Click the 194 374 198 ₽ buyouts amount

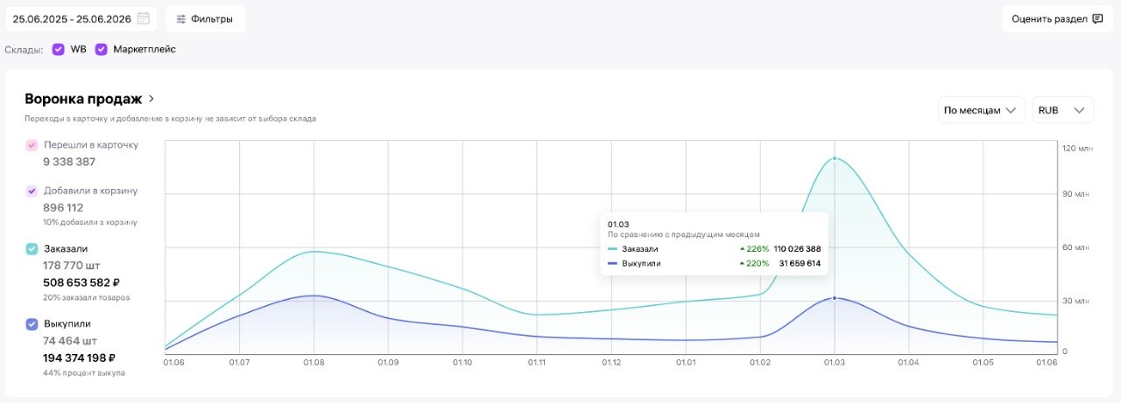[x=80, y=358]
